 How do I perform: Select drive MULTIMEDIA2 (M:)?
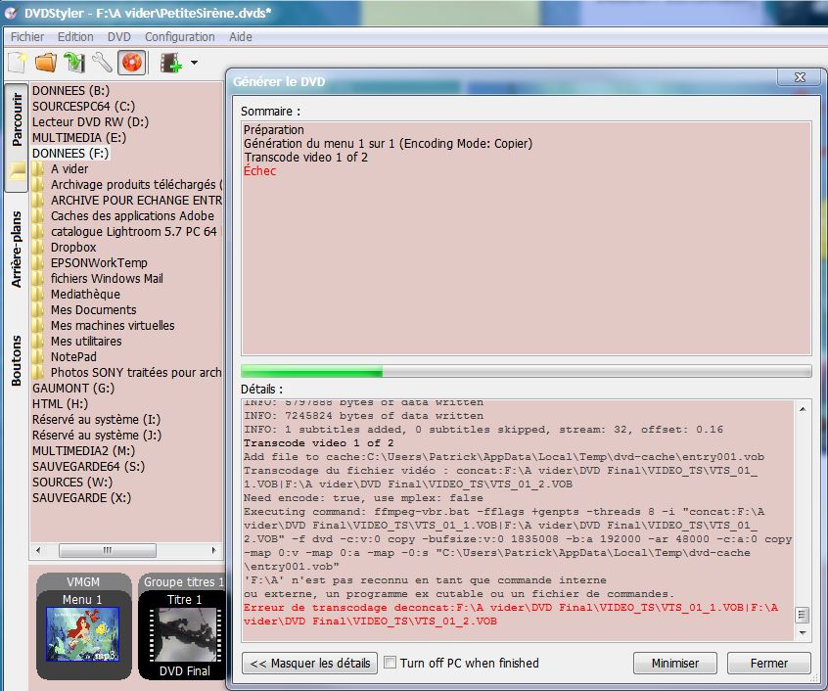point(83,451)
